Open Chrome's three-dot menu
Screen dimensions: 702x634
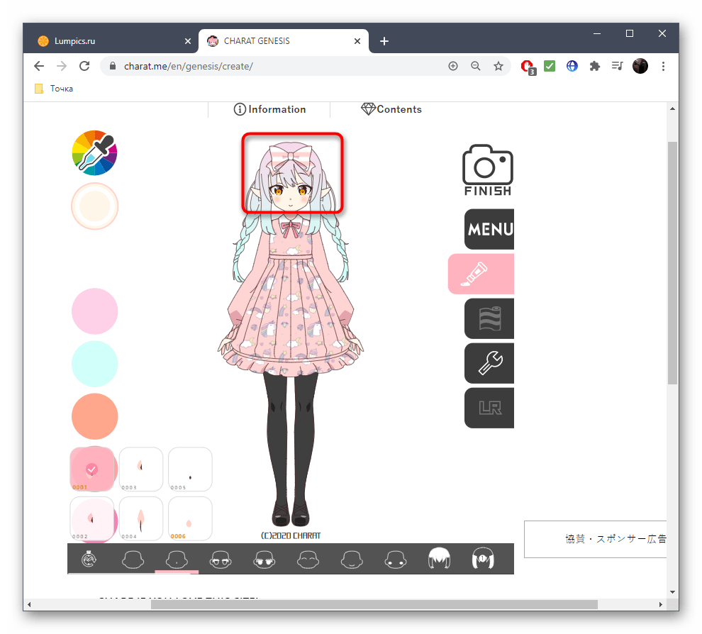tap(663, 66)
